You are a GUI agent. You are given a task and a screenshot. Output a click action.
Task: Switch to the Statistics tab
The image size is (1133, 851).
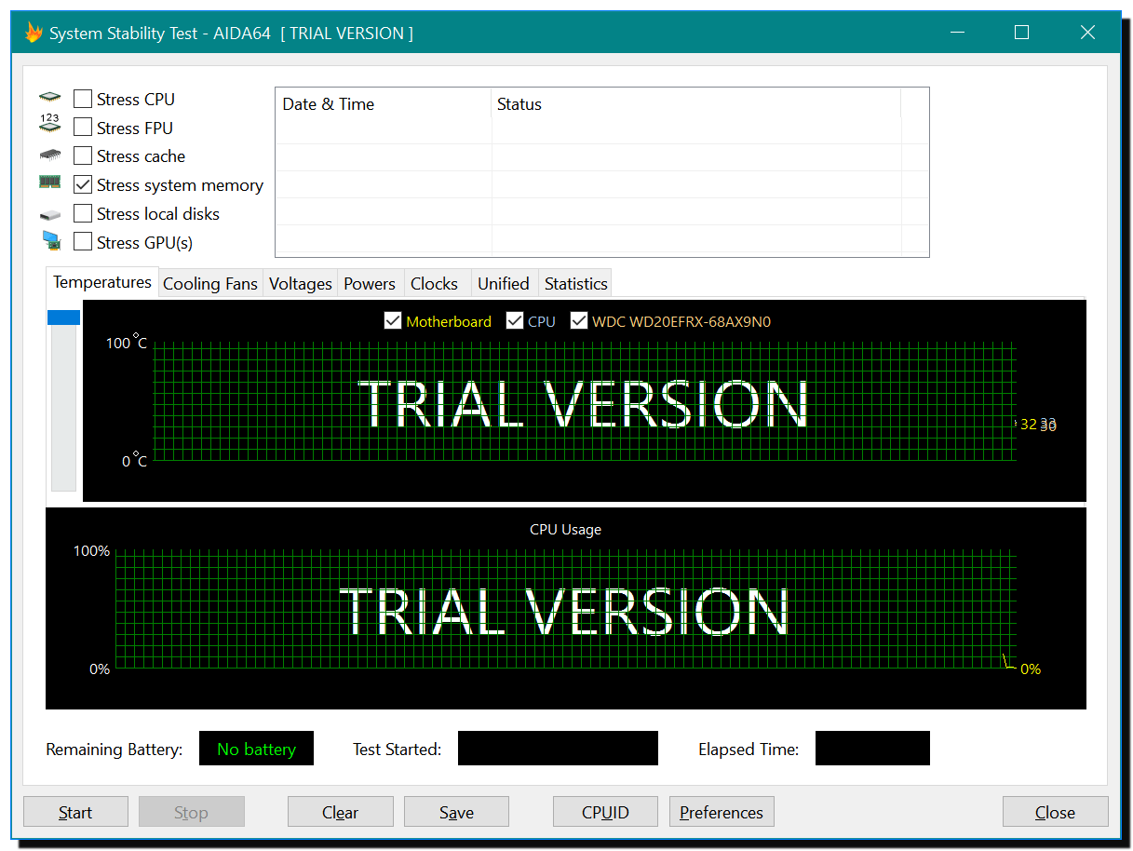pyautogui.click(x=576, y=284)
